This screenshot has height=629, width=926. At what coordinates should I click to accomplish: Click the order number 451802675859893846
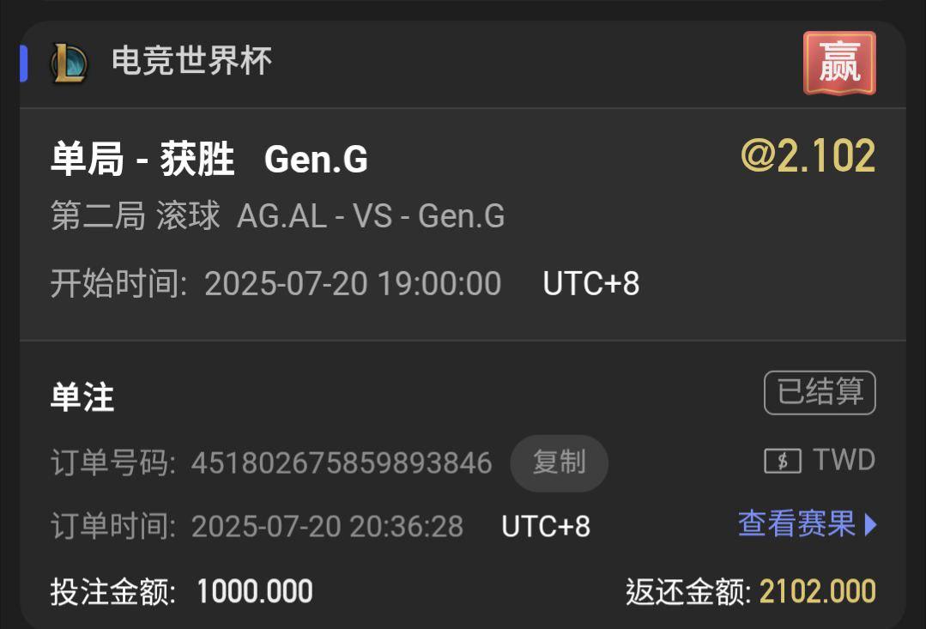[x=342, y=463]
